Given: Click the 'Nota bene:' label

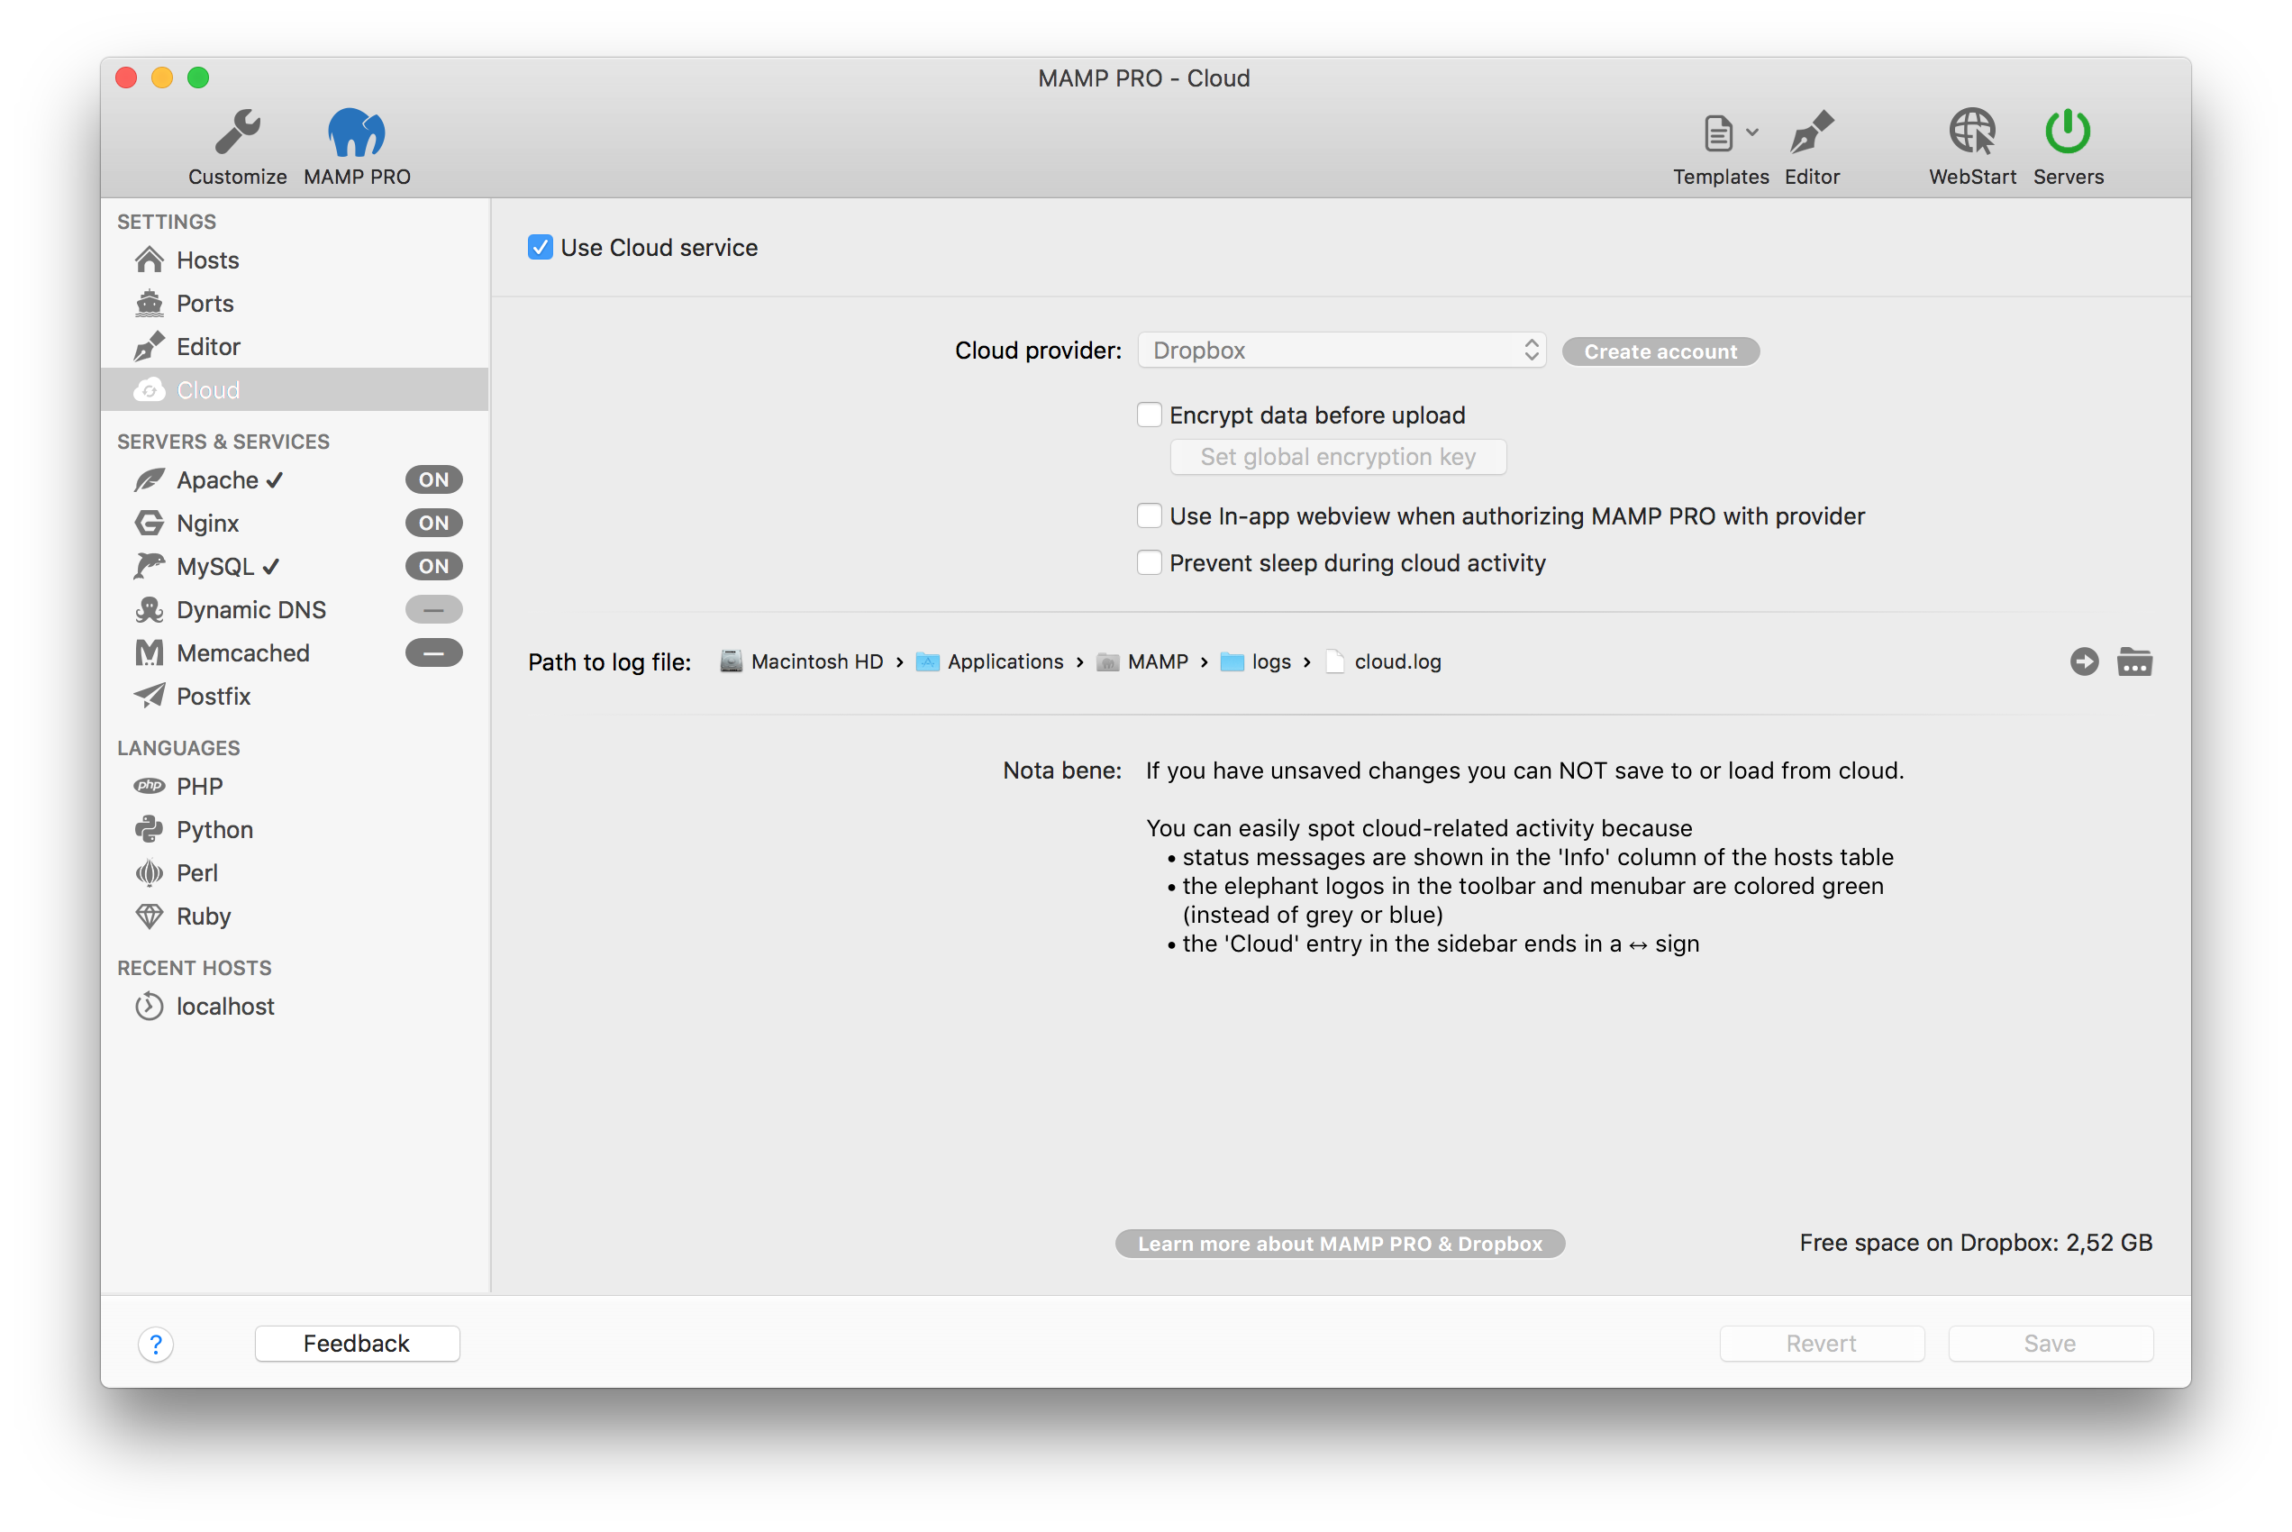Looking at the screenshot, I should click(x=1062, y=770).
